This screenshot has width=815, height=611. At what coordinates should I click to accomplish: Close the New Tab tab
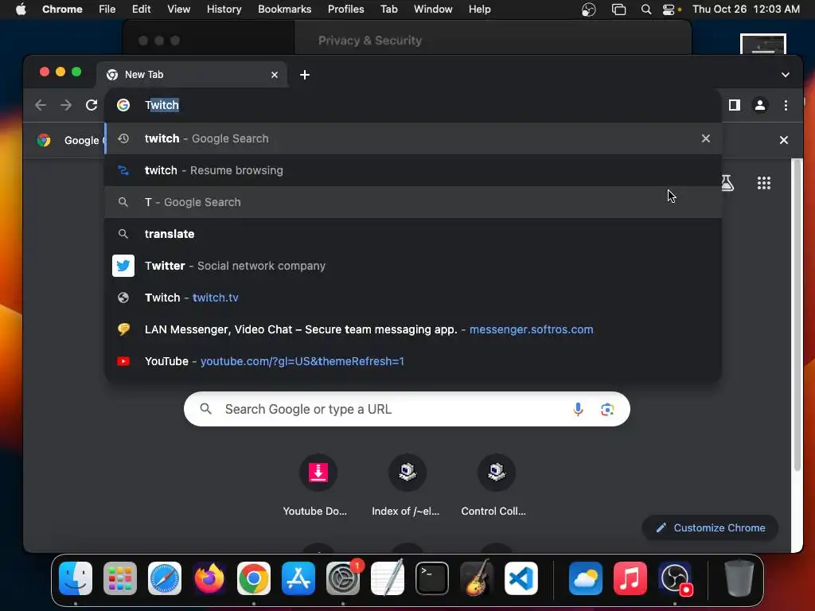275,75
